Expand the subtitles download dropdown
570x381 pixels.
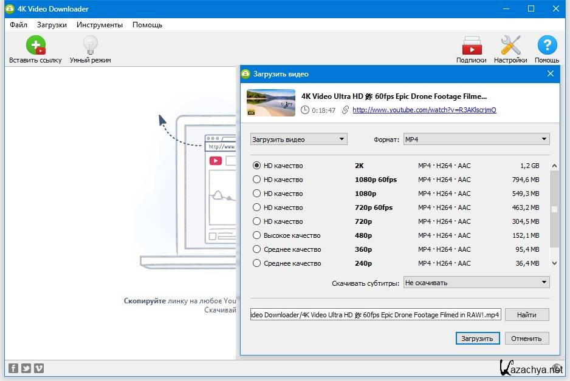click(x=476, y=283)
